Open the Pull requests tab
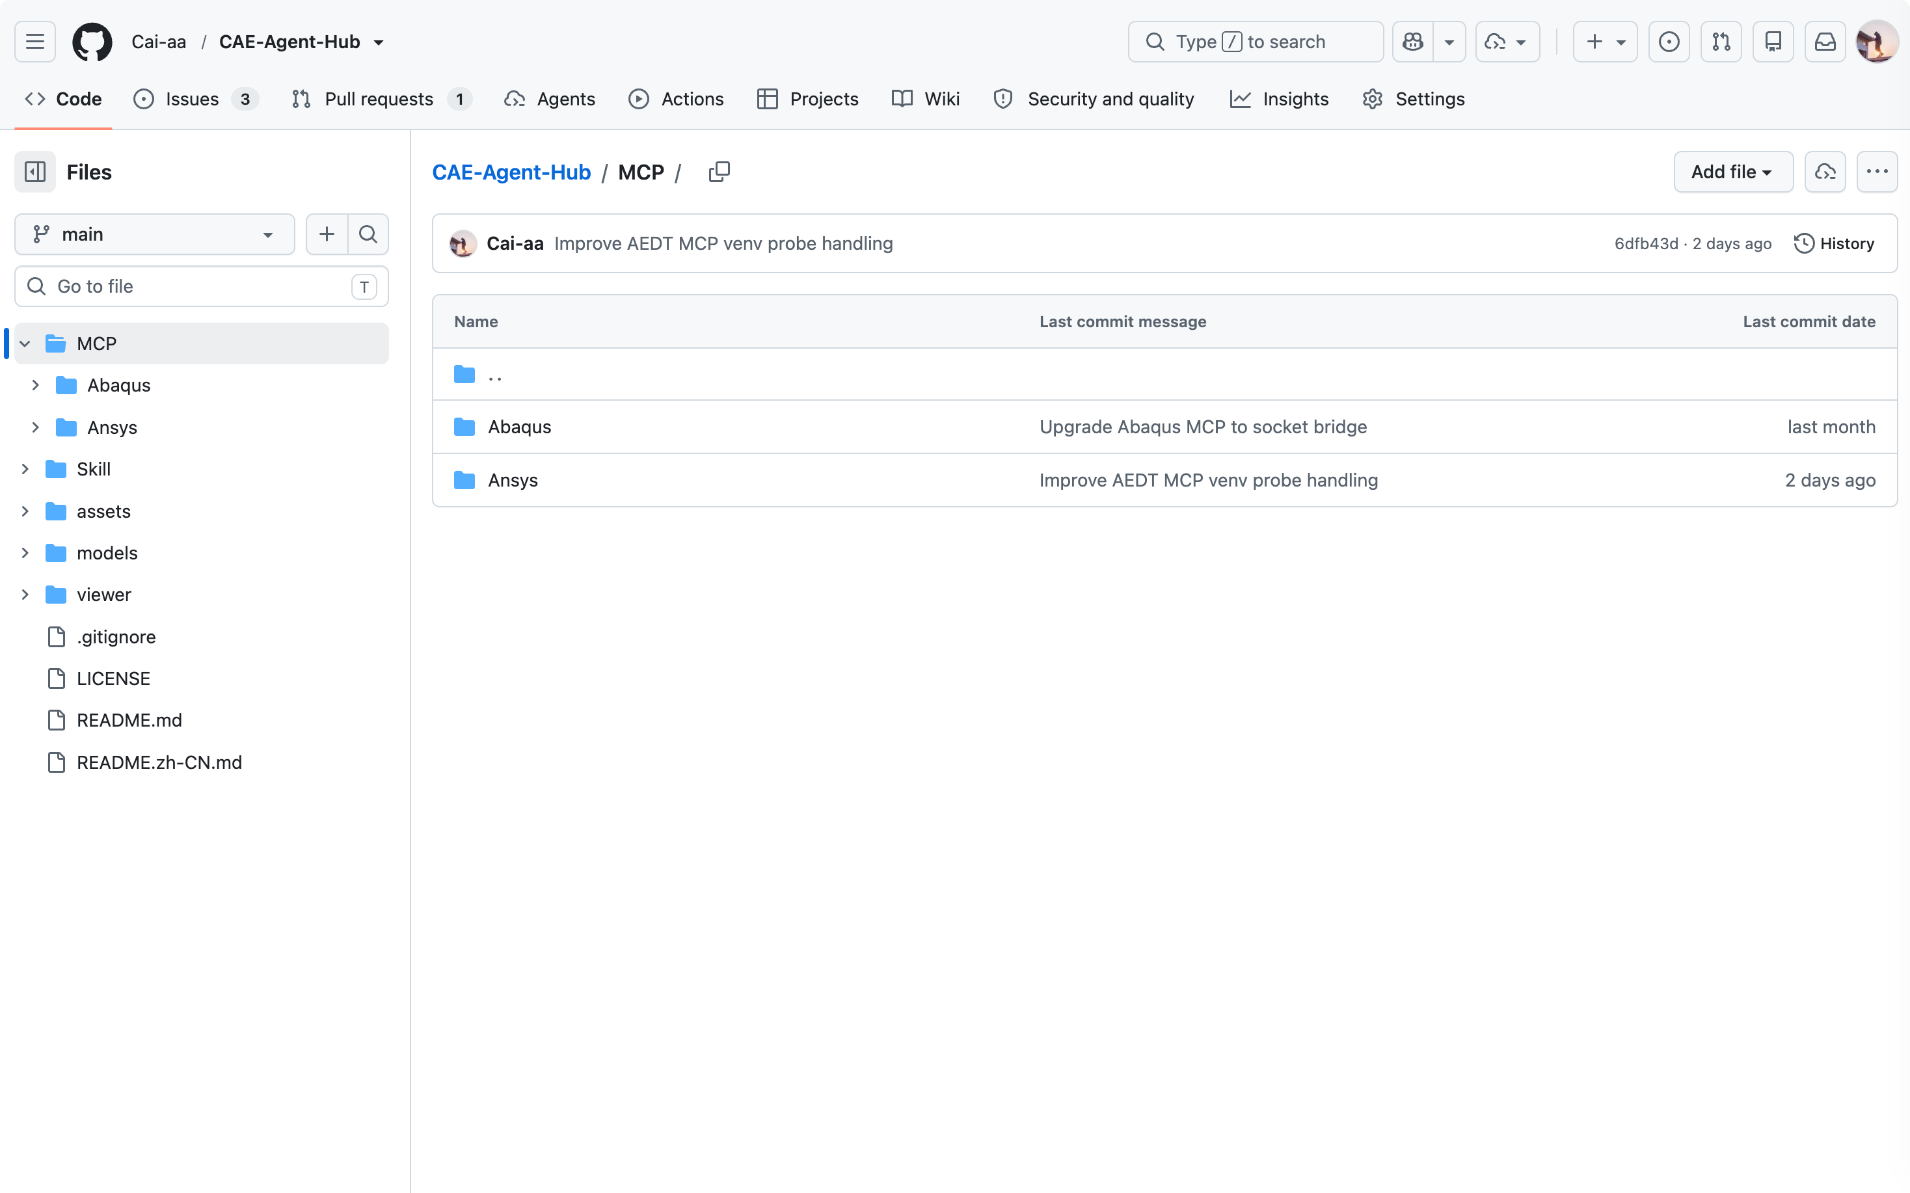Viewport: 1910px width, 1193px height. (x=382, y=99)
